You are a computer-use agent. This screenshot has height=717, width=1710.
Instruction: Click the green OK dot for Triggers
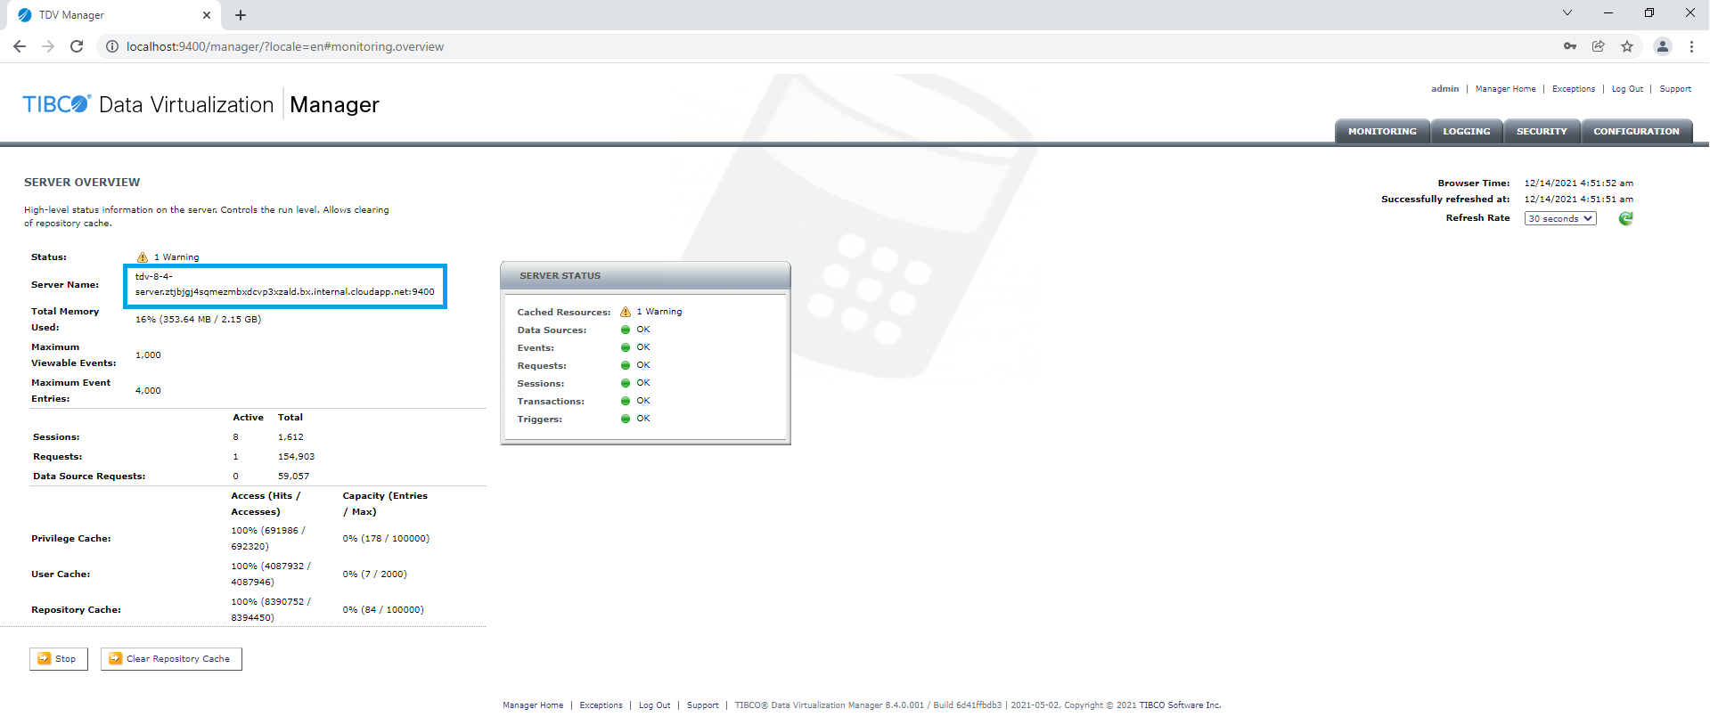[x=626, y=419]
